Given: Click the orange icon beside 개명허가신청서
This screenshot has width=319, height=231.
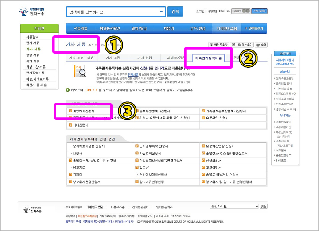Looking at the screenshot, I should point(70,111).
